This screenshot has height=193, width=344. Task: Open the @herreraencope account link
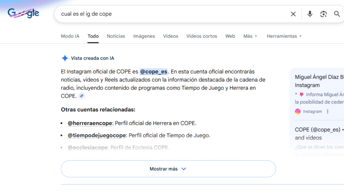[90, 123]
